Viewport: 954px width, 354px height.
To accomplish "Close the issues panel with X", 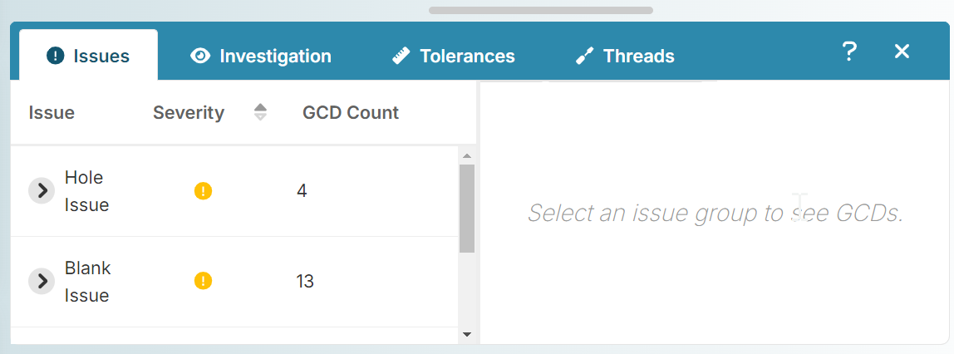I will (902, 52).
